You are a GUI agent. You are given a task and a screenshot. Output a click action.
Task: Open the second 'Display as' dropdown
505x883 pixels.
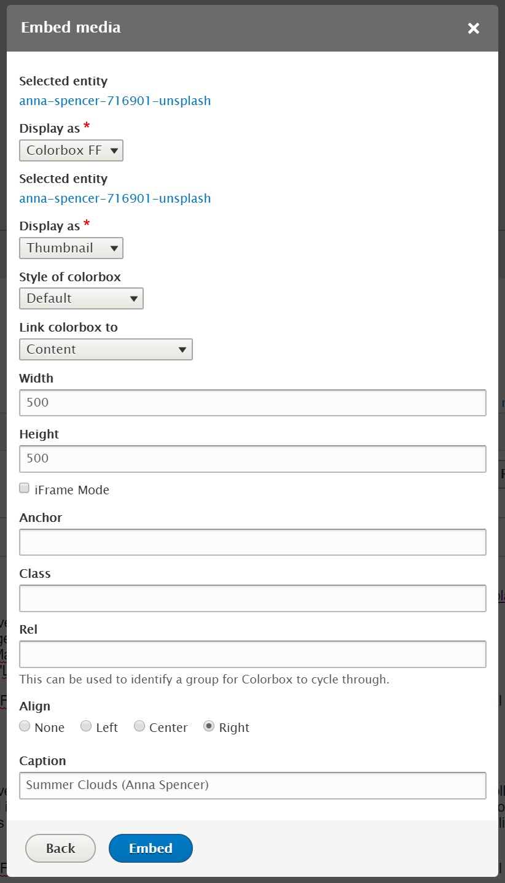point(71,247)
